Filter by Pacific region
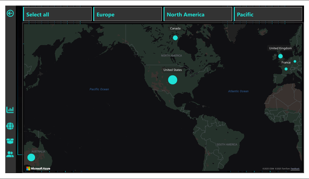 (268, 14)
